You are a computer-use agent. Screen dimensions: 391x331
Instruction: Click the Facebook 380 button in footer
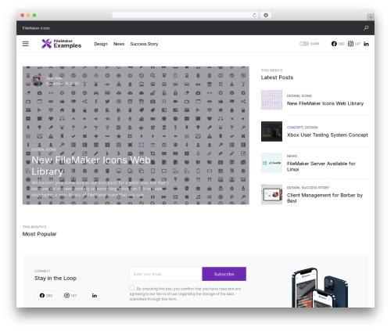pos(46,296)
